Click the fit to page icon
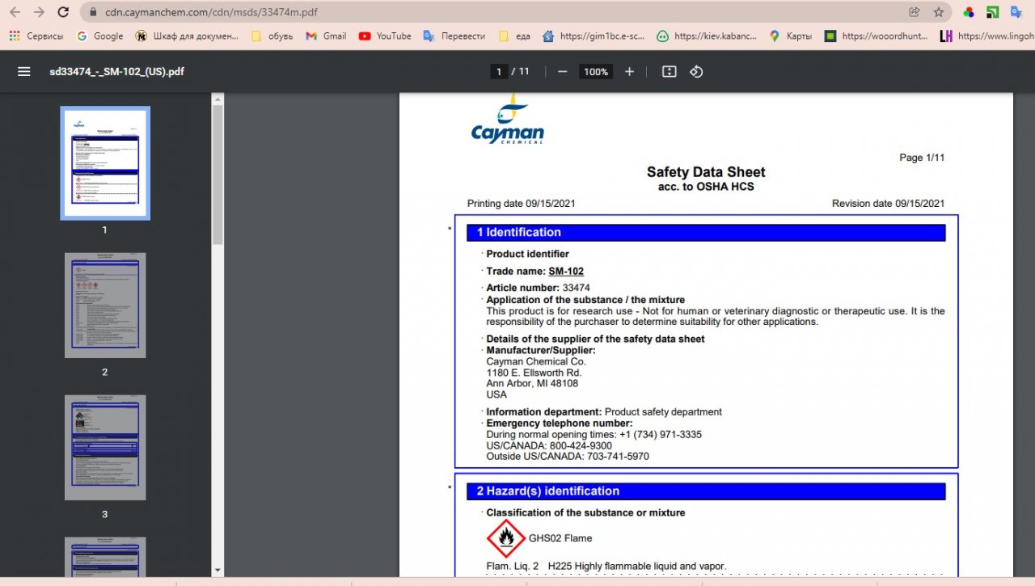1035x586 pixels. [x=669, y=72]
